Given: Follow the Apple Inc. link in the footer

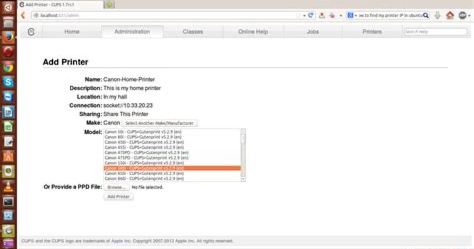Looking at the screenshot, I should tap(120, 241).
